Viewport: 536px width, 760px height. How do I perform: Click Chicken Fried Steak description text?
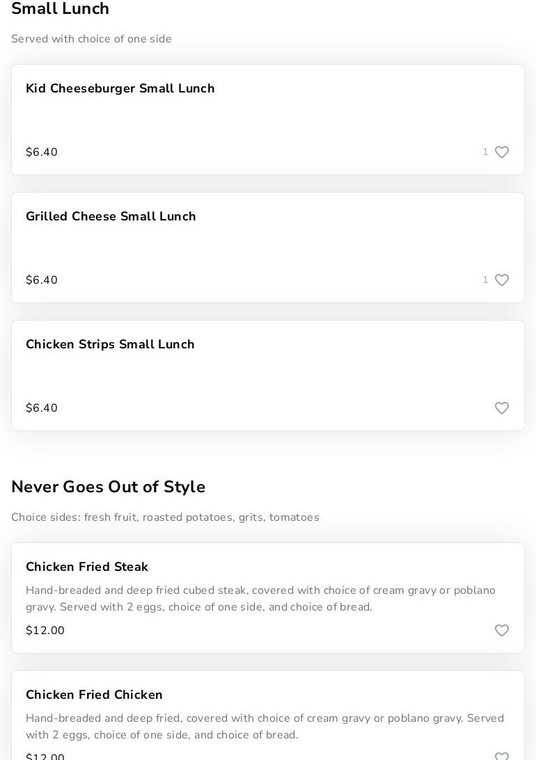click(260, 599)
